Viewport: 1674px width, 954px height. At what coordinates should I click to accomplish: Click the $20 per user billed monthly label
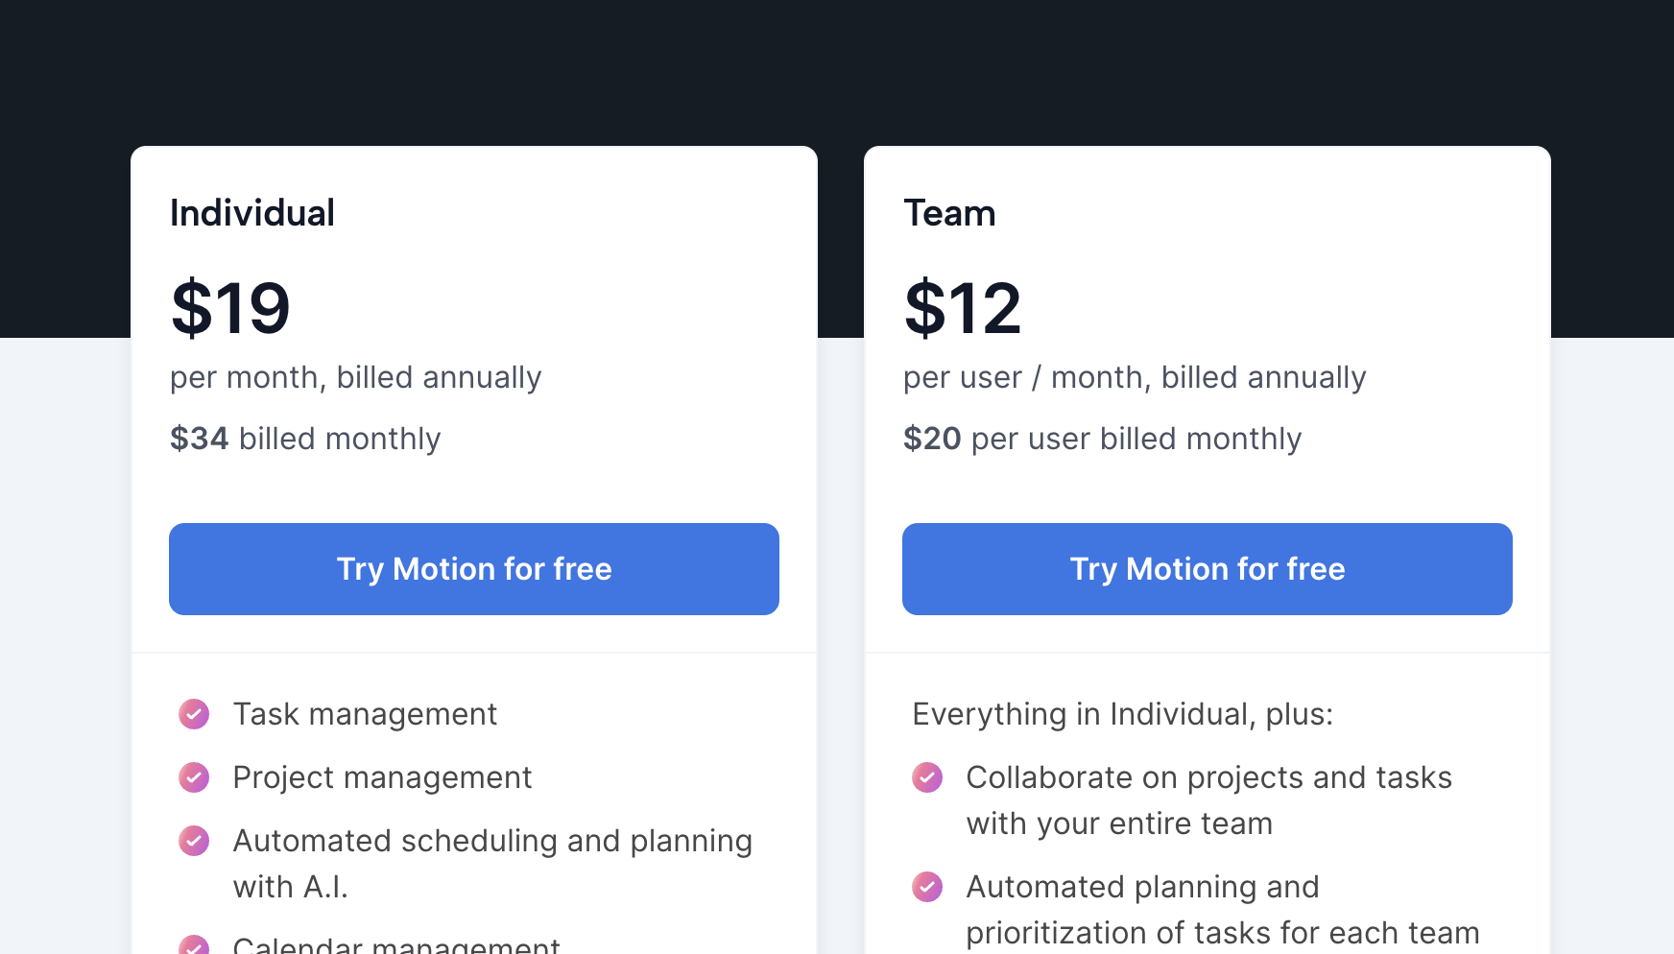coord(1101,439)
